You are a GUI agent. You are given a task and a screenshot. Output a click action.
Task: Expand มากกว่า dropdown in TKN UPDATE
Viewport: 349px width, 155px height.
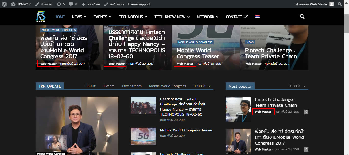(x=202, y=86)
